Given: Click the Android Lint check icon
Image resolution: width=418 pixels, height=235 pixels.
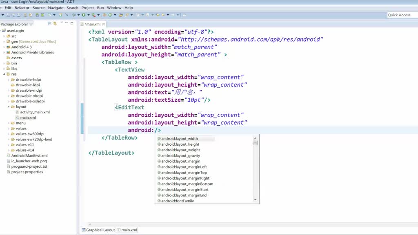Looking at the screenshot, I should (x=49, y=15).
